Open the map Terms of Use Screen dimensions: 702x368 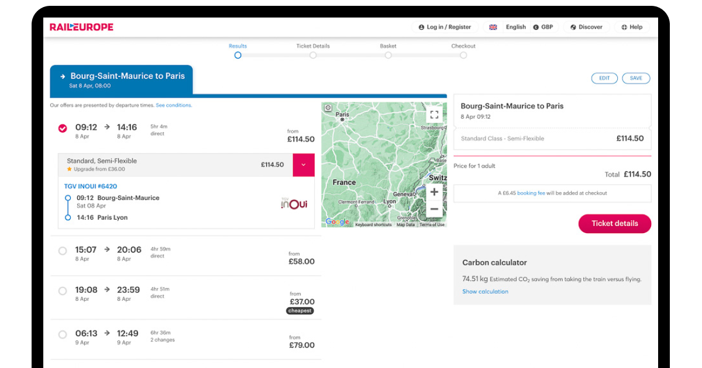(432, 224)
